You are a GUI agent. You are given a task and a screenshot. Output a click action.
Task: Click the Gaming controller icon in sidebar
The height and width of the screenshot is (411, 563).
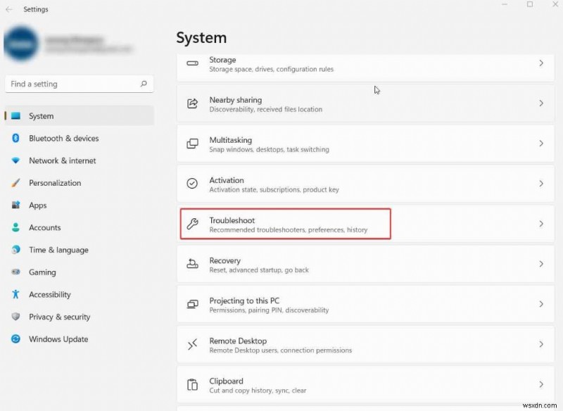click(x=16, y=272)
